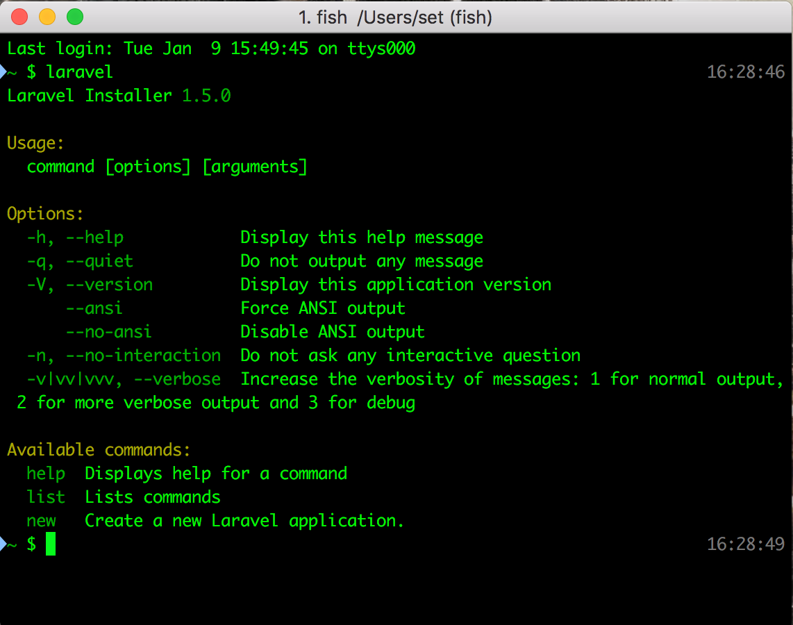This screenshot has height=625, width=793.
Task: Click the 'list' command in available commands
Action: [x=46, y=498]
